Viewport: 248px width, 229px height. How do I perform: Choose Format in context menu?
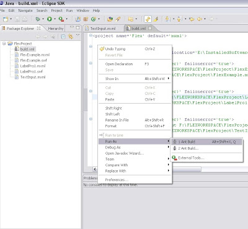click(x=135, y=126)
